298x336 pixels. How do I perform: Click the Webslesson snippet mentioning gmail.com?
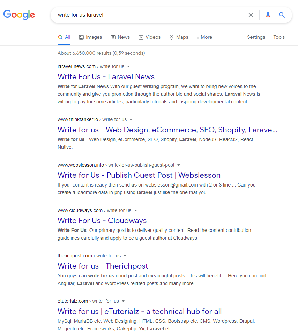(x=156, y=189)
